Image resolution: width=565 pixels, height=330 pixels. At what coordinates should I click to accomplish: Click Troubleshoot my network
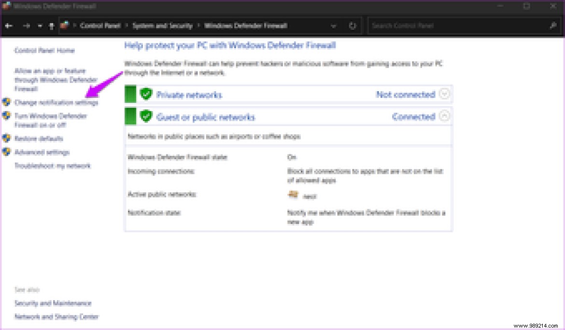(x=52, y=166)
